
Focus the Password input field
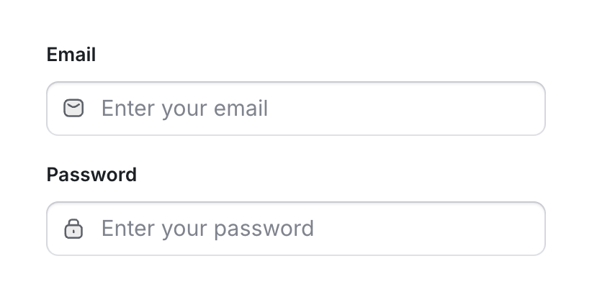pyautogui.click(x=295, y=229)
